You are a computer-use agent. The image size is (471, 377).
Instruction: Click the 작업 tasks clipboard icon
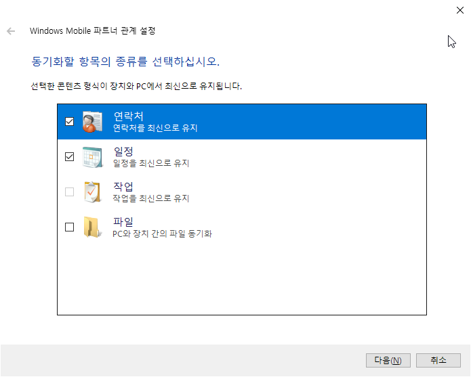[x=92, y=192]
